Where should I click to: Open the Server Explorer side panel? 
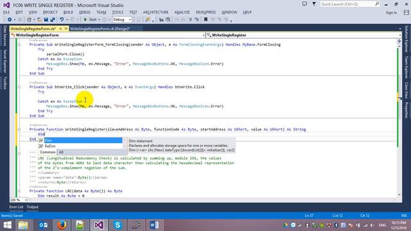pyautogui.click(x=4, y=61)
